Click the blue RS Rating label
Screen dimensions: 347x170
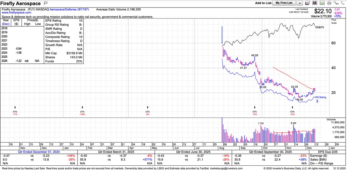pyautogui.click(x=320, y=98)
